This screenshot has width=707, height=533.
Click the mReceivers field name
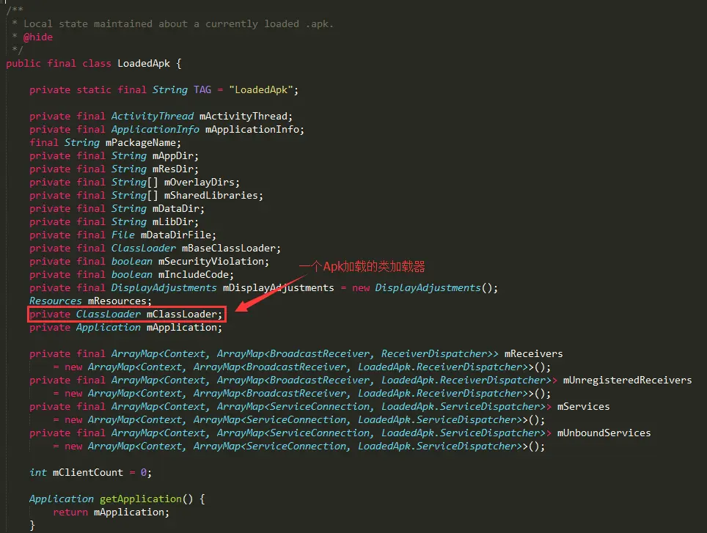click(x=533, y=353)
